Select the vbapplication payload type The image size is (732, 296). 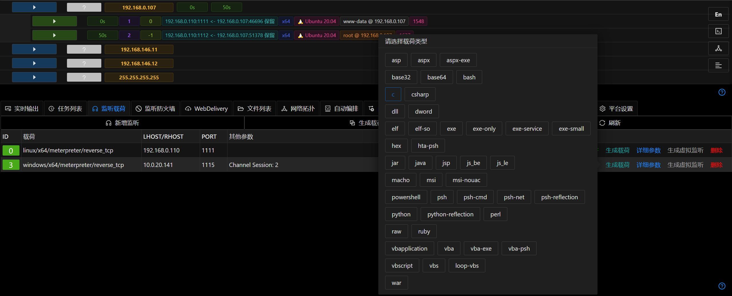[409, 248]
